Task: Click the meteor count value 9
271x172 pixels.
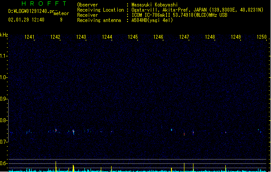Action: (61, 20)
